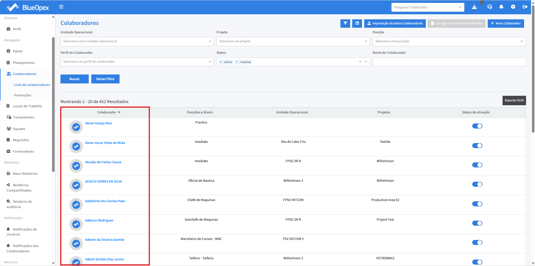The width and height of the screenshot is (535, 266).
Task: Click Importação de dados Colaboradores button
Action: (x=395, y=24)
